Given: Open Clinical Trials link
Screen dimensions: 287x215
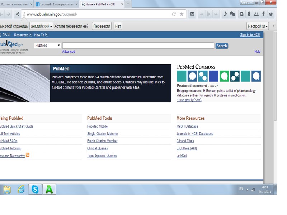Looking at the screenshot, I should (185, 141).
